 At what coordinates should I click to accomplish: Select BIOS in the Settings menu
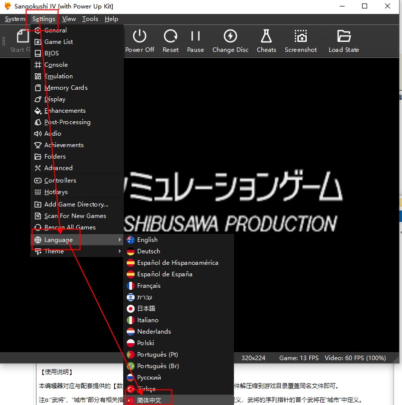(76, 53)
